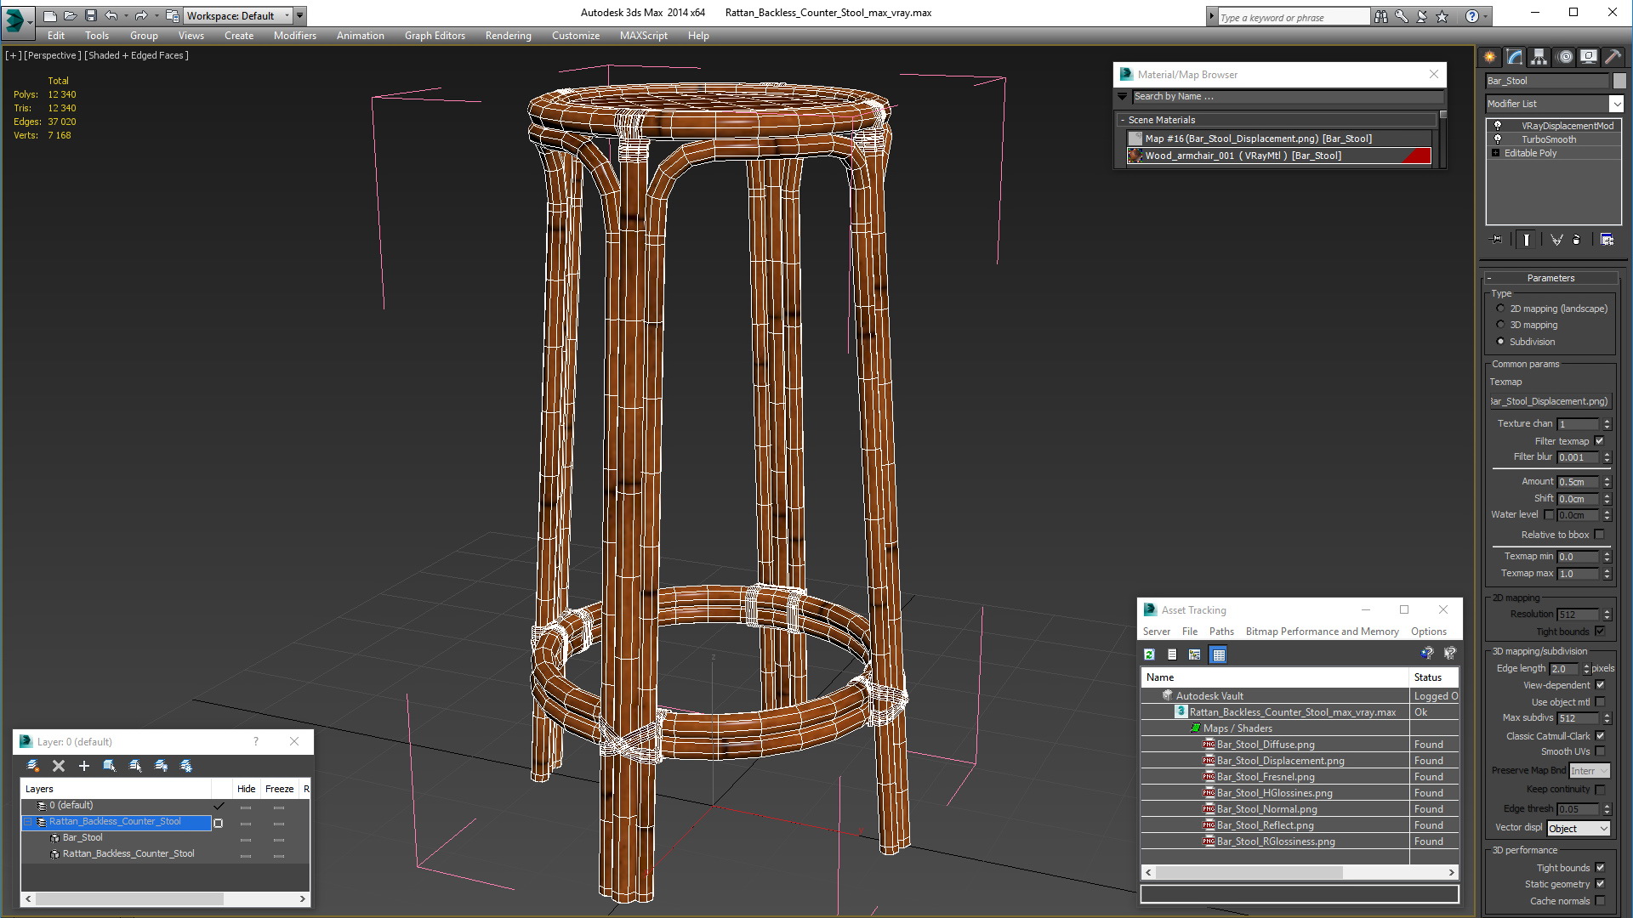The width and height of the screenshot is (1633, 918).
Task: Click the binoculars search icon in title bar
Action: pos(1381,16)
